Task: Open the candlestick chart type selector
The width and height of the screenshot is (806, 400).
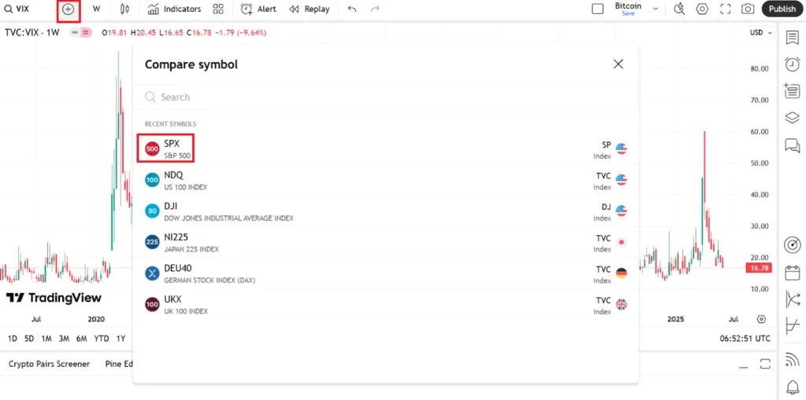Action: click(x=124, y=9)
